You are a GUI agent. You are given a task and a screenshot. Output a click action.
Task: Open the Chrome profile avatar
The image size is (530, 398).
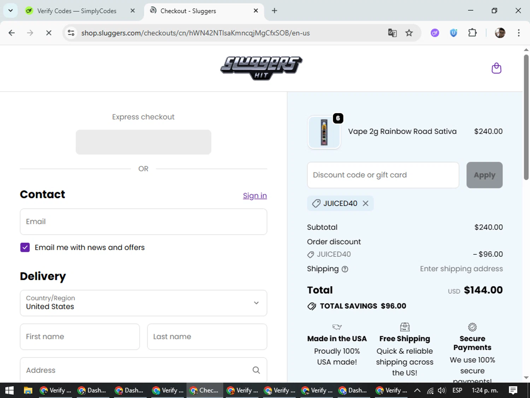click(500, 33)
